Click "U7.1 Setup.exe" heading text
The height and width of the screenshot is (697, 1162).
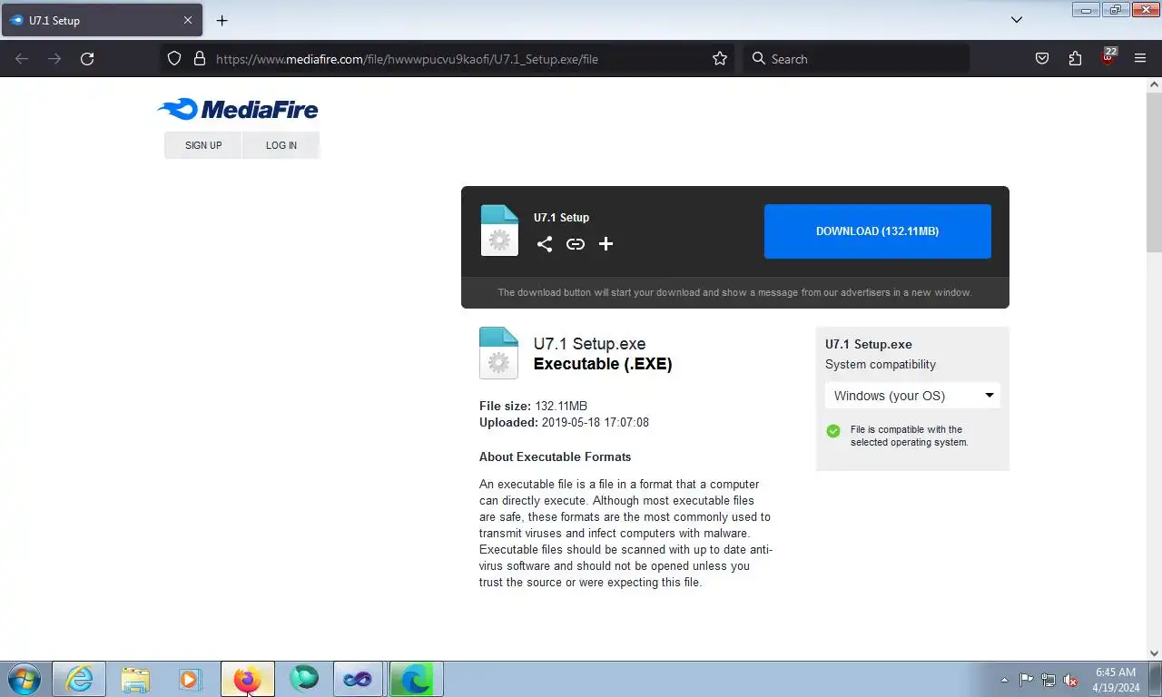(x=590, y=344)
